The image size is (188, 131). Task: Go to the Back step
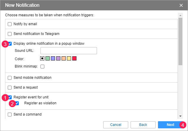tap(143, 125)
